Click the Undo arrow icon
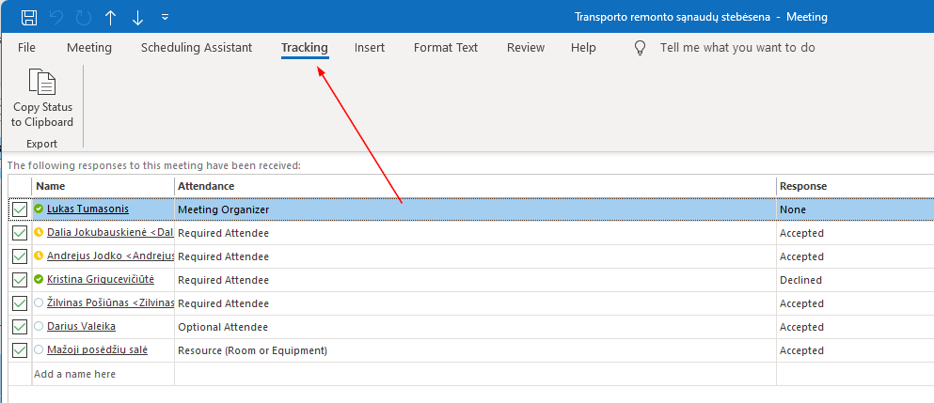934x403 pixels. 58,17
